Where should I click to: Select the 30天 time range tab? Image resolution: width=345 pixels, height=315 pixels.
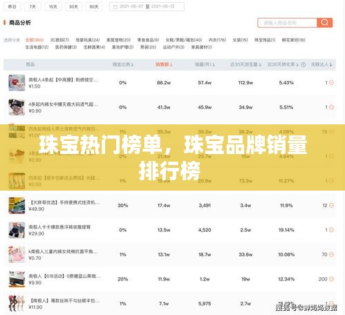point(73,7)
